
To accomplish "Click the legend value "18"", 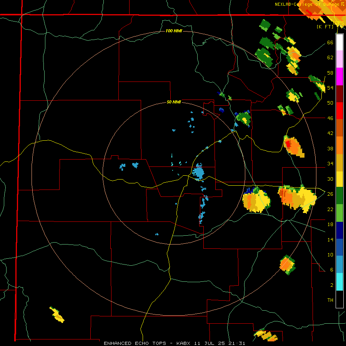I will point(330,225).
